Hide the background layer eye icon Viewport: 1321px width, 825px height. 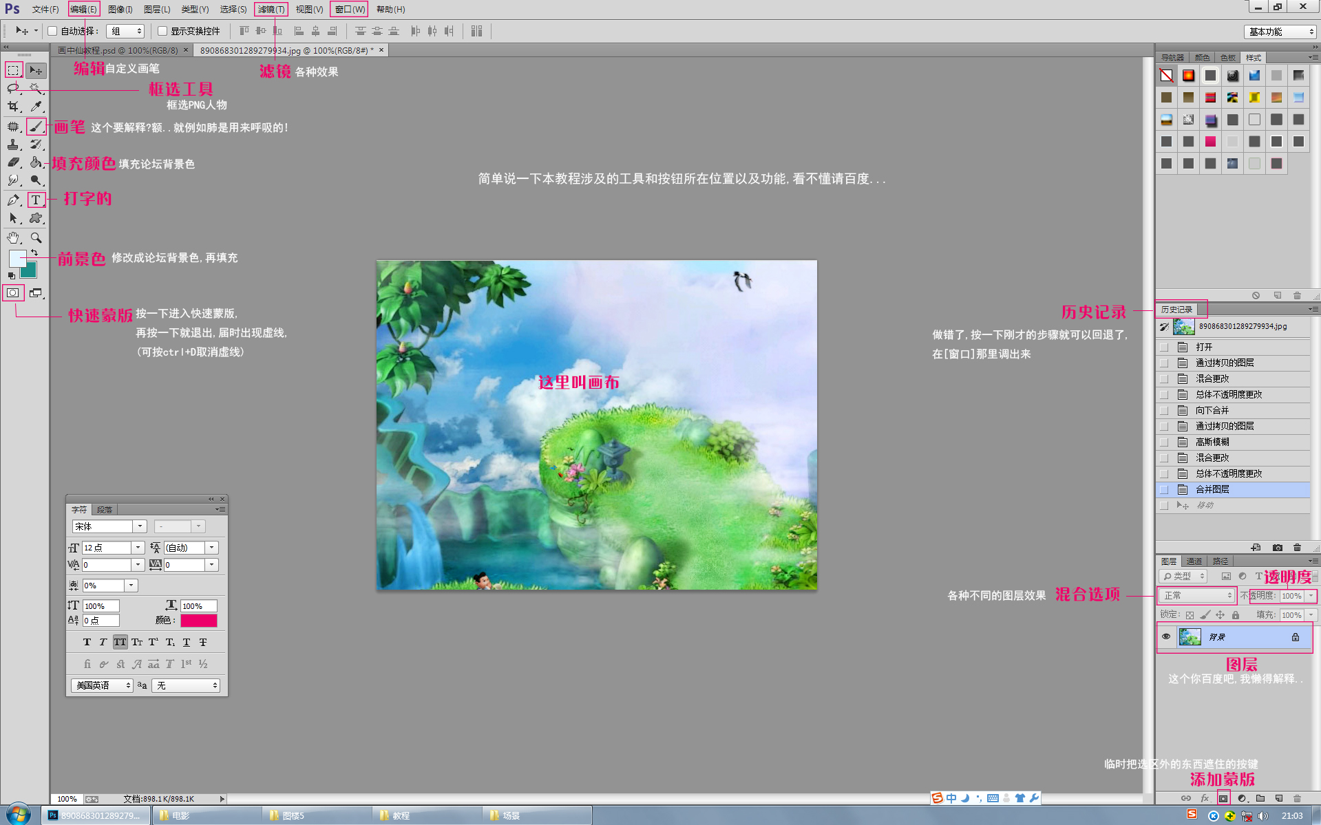coord(1166,636)
